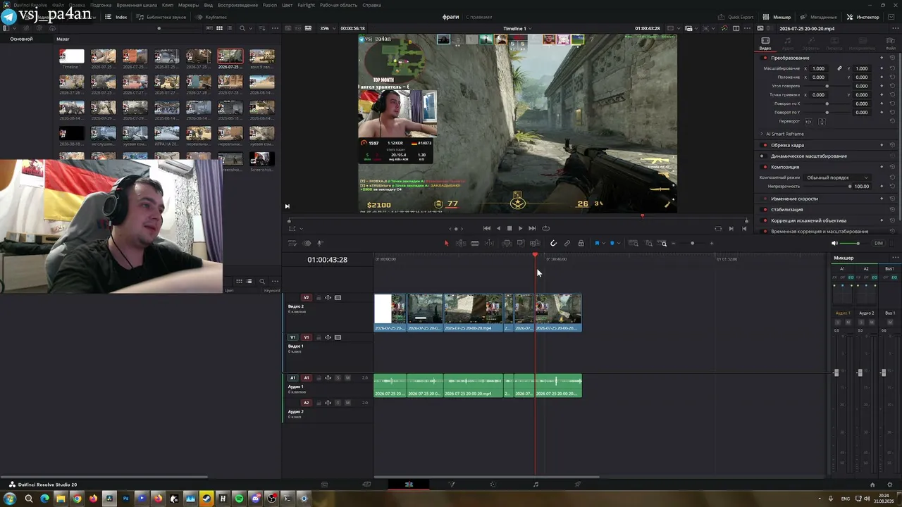This screenshot has height=507, width=902.
Task: Select the V2 destination control
Action: pyautogui.click(x=306, y=298)
